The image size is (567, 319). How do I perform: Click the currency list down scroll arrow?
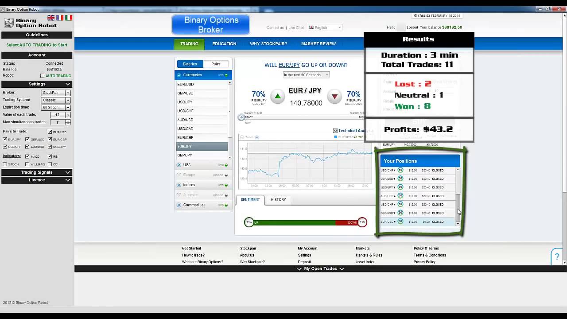(229, 157)
